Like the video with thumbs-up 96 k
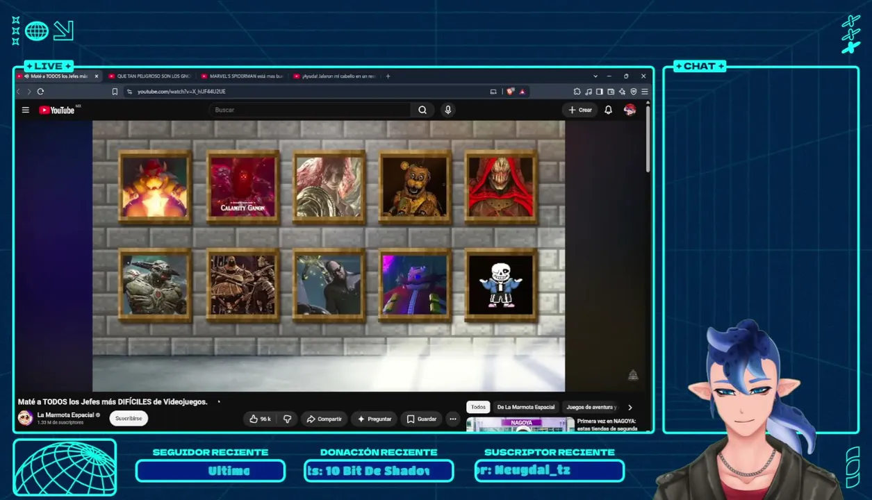This screenshot has width=872, height=500. (260, 419)
